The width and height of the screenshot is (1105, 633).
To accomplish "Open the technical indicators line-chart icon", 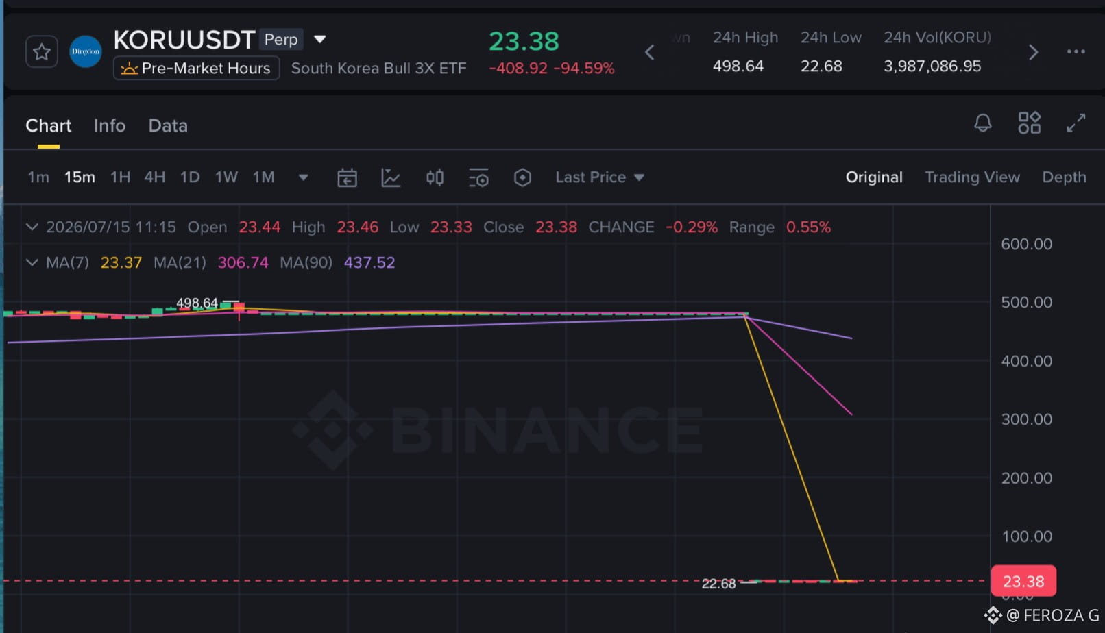I will point(391,178).
